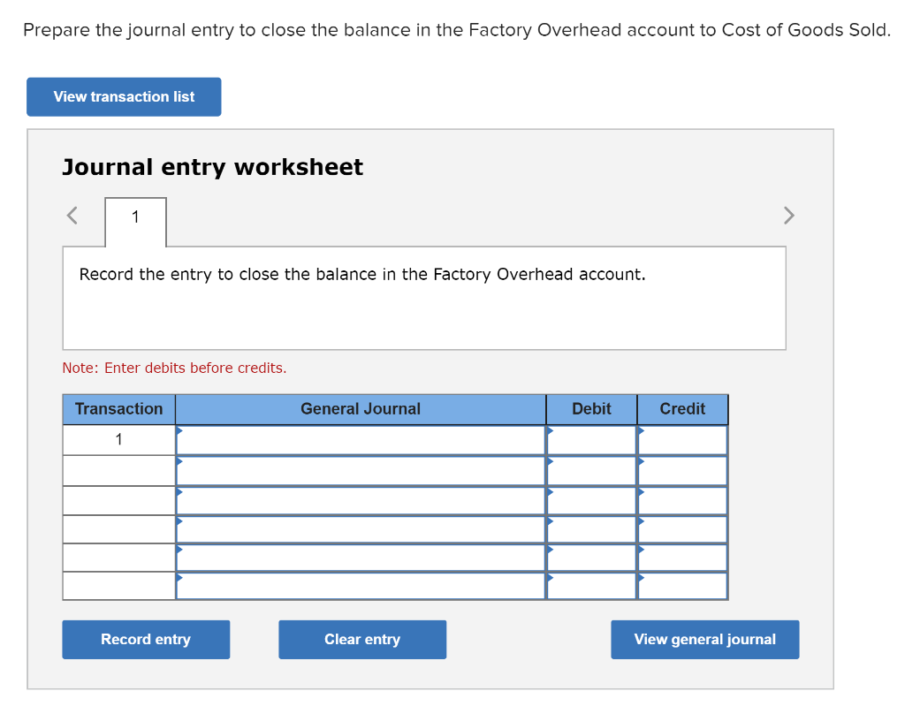Click Clear entry to reset the worksheet
The image size is (905, 714).
[362, 639]
